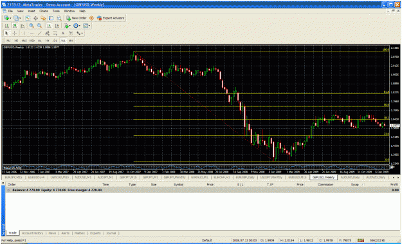Open the Strategy Tester icon
This screenshot has height=244, width=402.
tap(59, 18)
